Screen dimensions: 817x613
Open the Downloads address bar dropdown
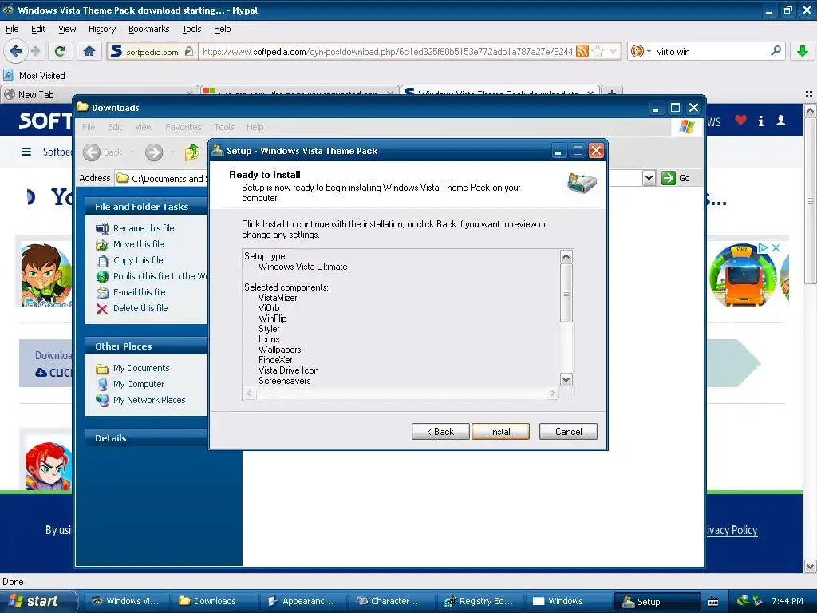pos(648,178)
